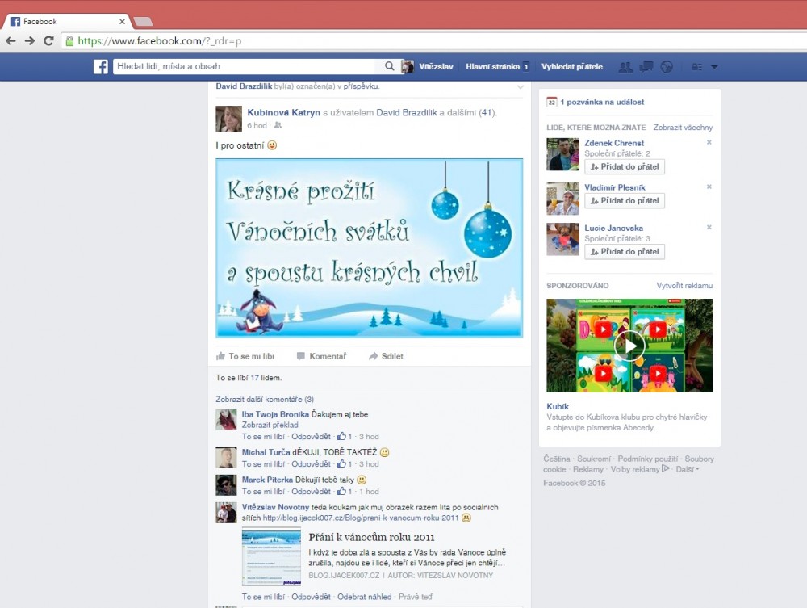Go to 'Hlavní stránka' in navbar

coord(491,67)
